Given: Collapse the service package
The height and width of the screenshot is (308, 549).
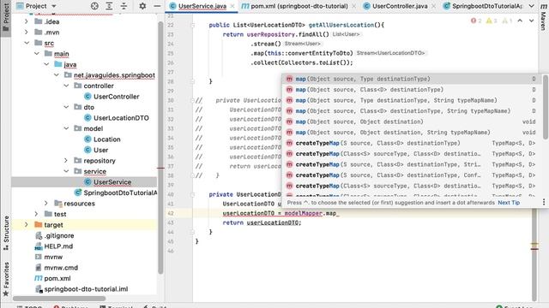Looking at the screenshot, I should click(x=66, y=171).
